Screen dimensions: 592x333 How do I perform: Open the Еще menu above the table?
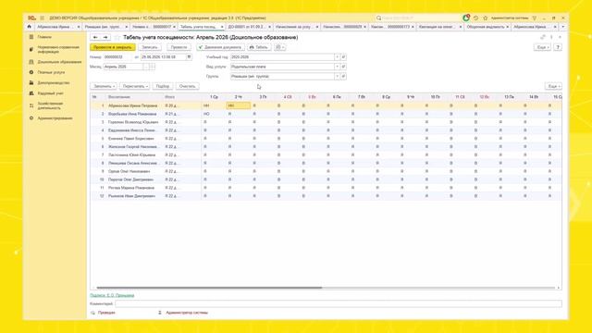tap(553, 86)
